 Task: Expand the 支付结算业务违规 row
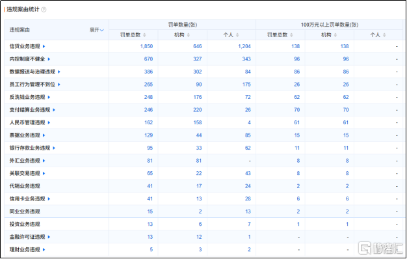(x=54, y=110)
